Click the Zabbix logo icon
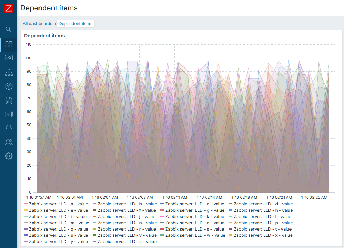This screenshot has height=248, width=344. coord(8,8)
